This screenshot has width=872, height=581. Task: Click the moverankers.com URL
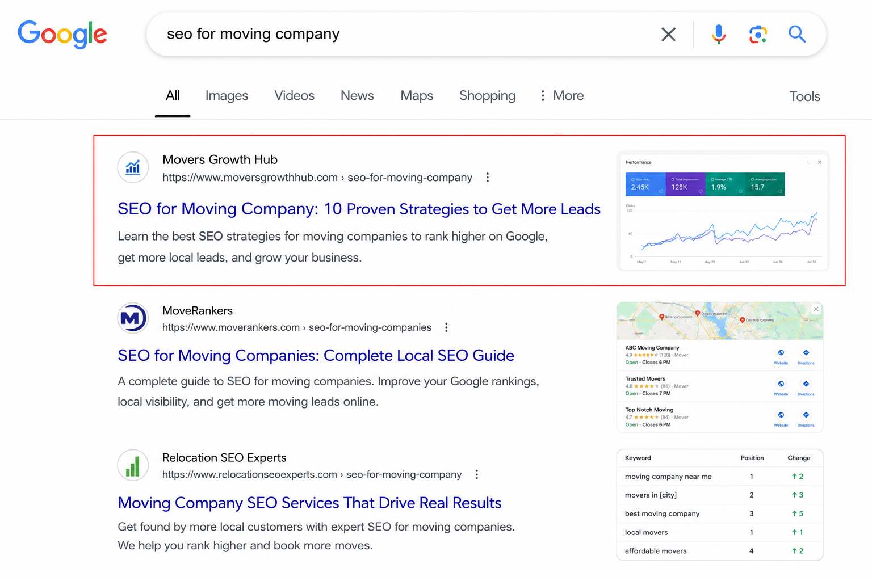297,327
